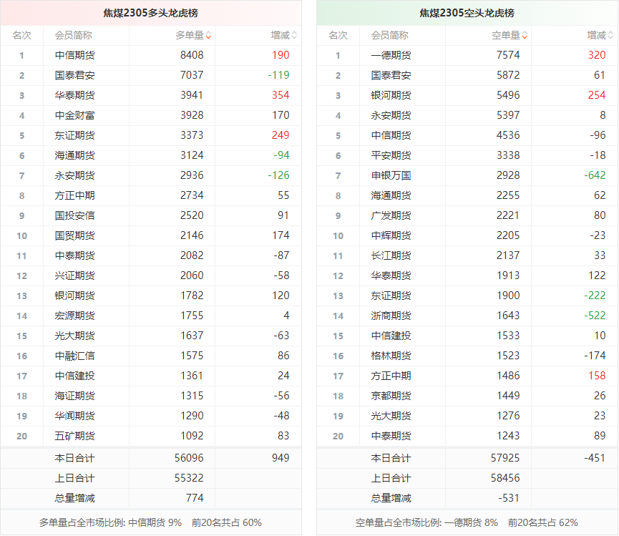Open 一德期货 in the short ranking
This screenshot has width=619, height=536.
pyautogui.click(x=391, y=55)
